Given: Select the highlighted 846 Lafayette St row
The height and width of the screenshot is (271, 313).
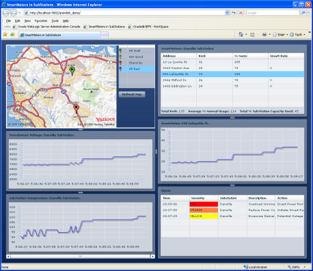Looking at the screenshot, I should pyautogui.click(x=232, y=74).
